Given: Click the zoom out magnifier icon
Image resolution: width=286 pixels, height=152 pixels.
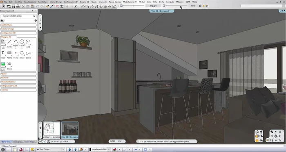Looking at the screenshot, I should tap(272, 140).
